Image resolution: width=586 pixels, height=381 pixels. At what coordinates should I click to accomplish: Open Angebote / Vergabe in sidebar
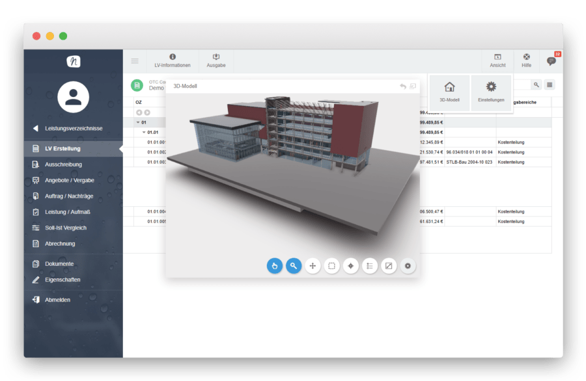click(x=73, y=180)
